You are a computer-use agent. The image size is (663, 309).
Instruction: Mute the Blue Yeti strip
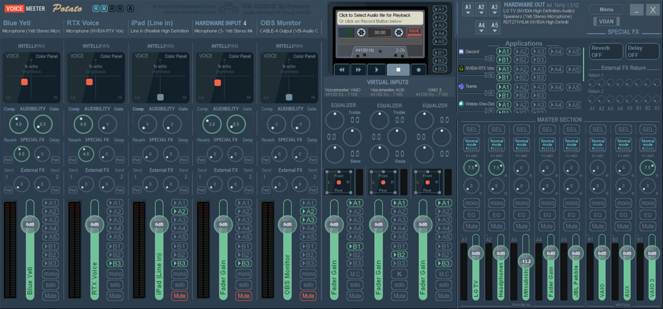click(51, 296)
